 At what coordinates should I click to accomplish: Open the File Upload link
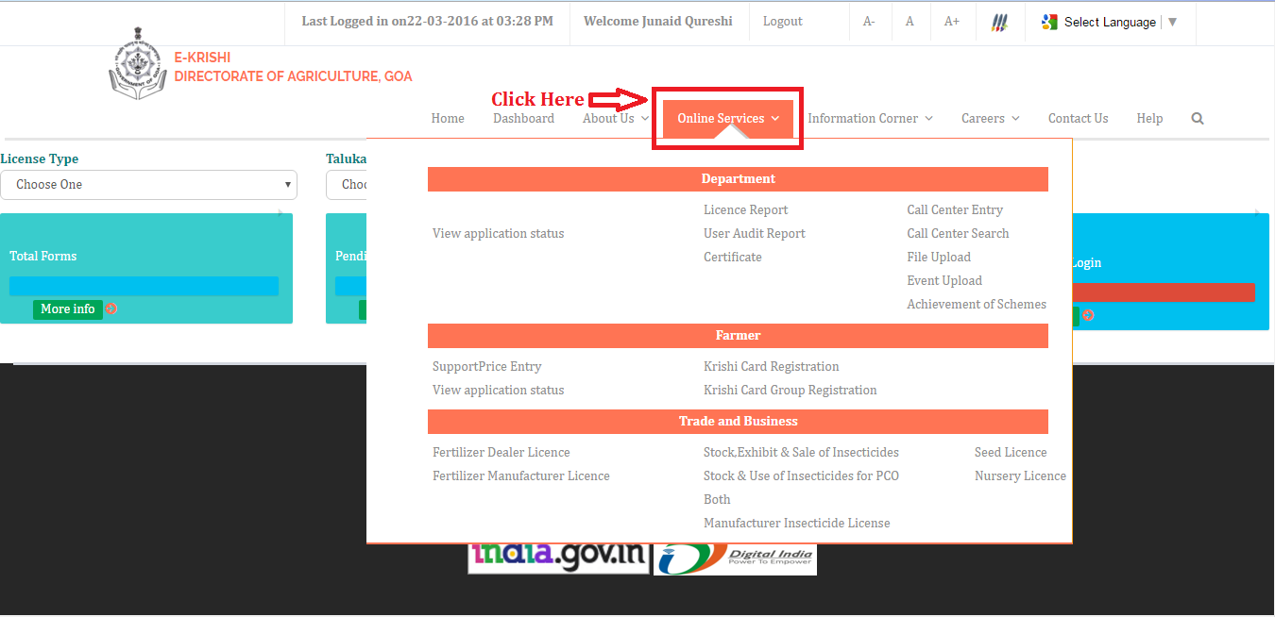(939, 257)
